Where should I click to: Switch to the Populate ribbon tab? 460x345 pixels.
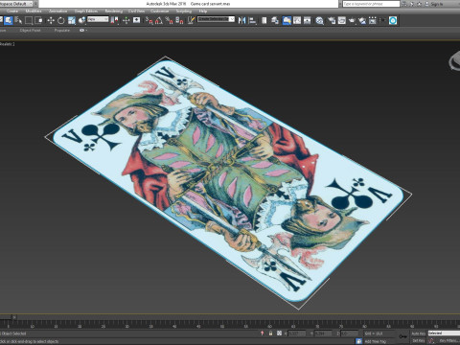tap(62, 31)
